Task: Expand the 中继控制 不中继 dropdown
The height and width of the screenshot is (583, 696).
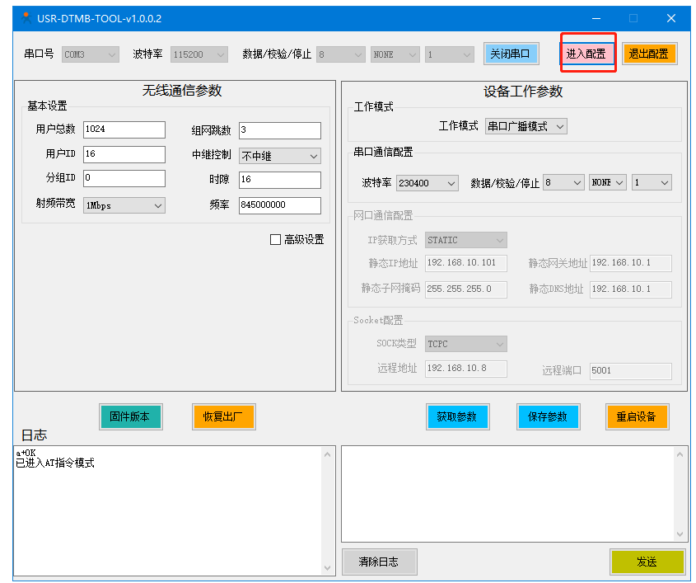Action: point(280,156)
